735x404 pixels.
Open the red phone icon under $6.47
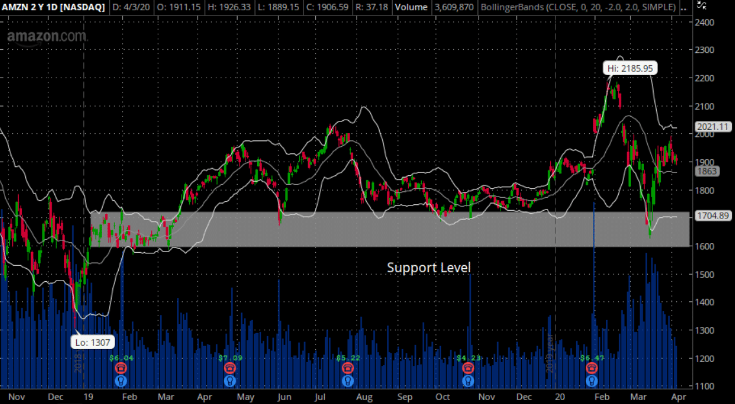point(592,368)
